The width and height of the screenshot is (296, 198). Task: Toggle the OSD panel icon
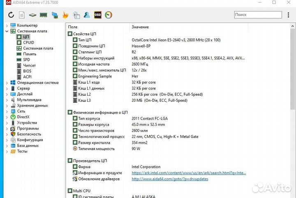point(98,15)
